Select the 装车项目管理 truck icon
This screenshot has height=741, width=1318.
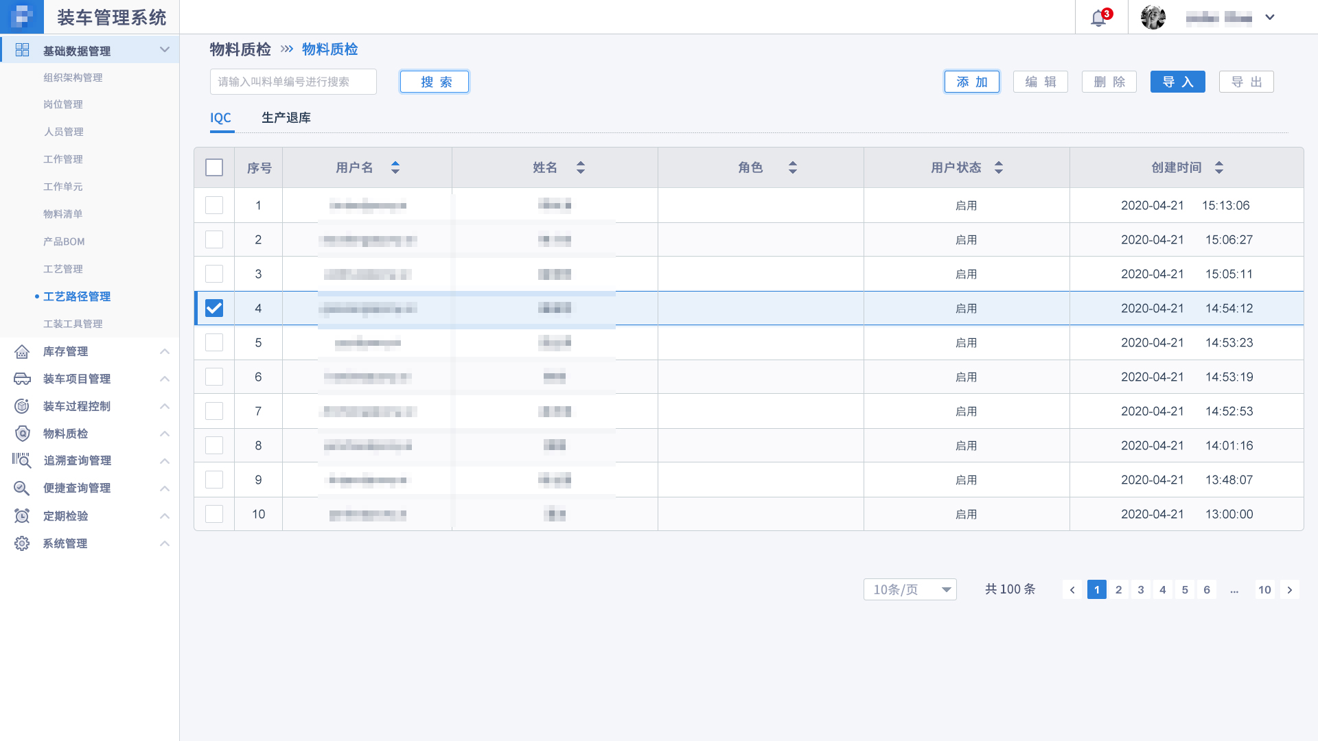(x=21, y=379)
